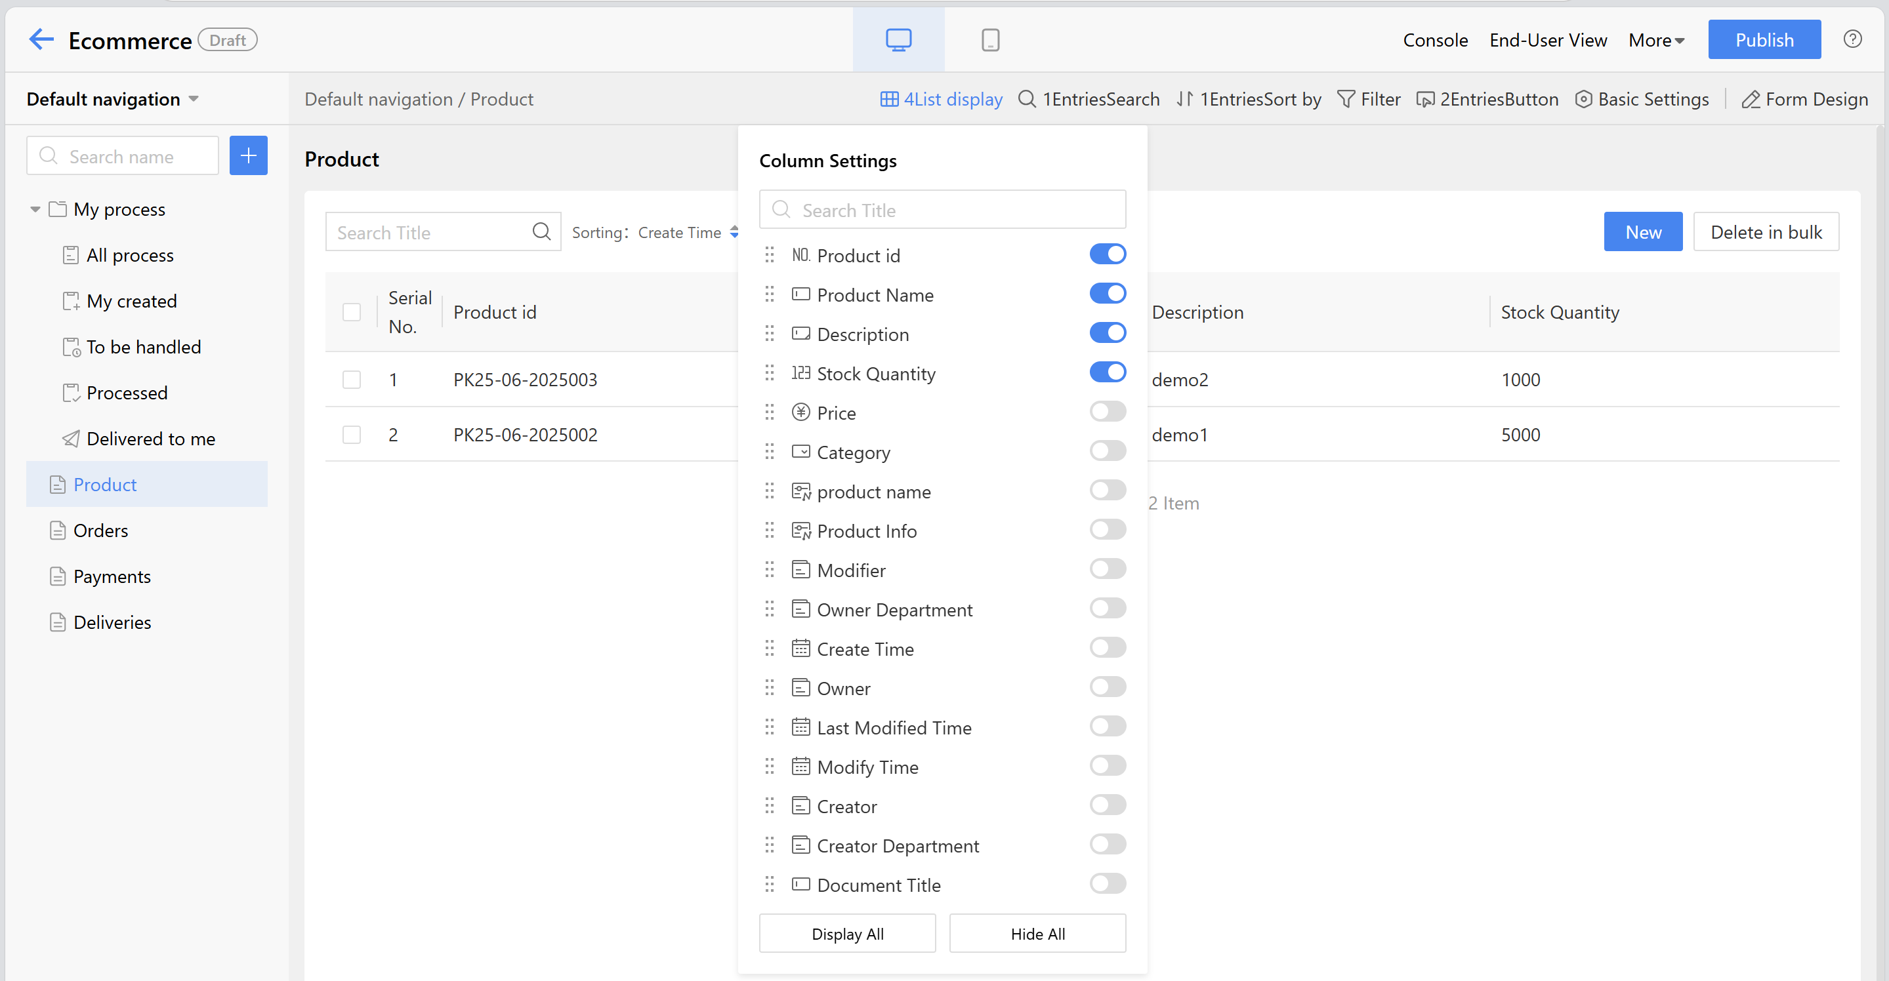
Task: Open Form Design pencil icon
Action: pos(1751,100)
